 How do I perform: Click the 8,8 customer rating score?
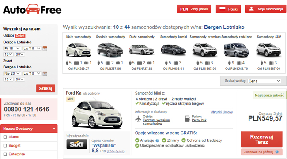95,151
